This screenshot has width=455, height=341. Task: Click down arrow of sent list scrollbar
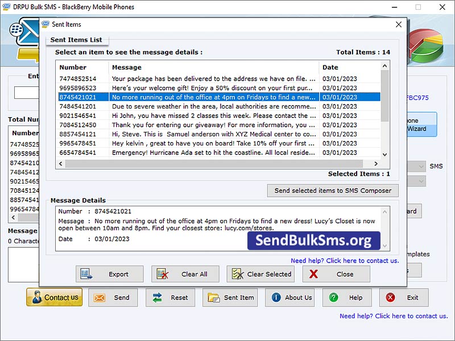pos(385,154)
